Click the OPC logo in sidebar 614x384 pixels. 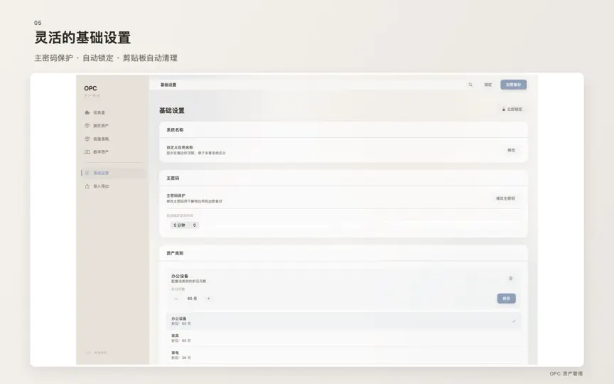point(90,89)
